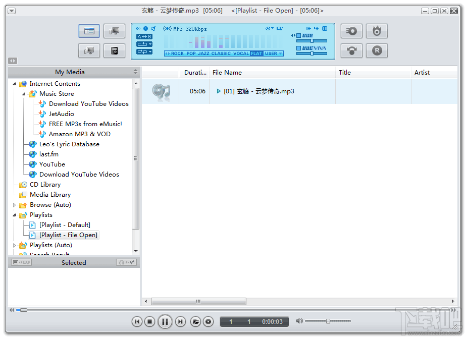
Task: Click the My Media library view button
Action: [89, 31]
